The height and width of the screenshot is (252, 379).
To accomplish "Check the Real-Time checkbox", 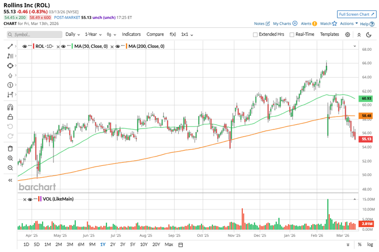I will [292, 35].
